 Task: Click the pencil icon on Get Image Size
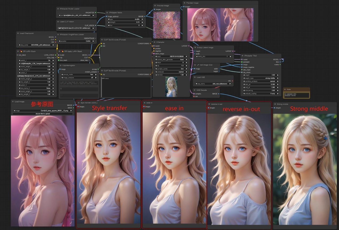(198, 65)
